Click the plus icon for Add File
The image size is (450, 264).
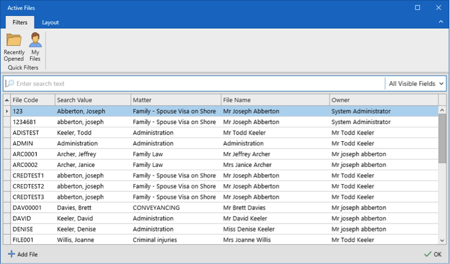(12, 254)
